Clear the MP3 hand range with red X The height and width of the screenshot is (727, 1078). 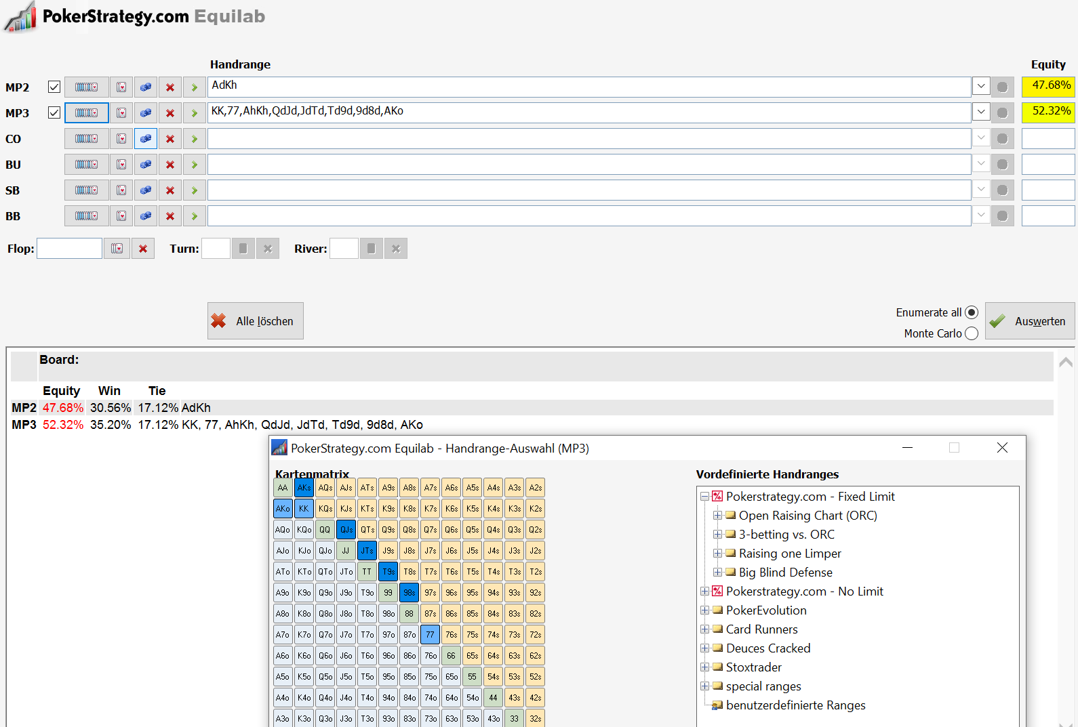(x=170, y=113)
